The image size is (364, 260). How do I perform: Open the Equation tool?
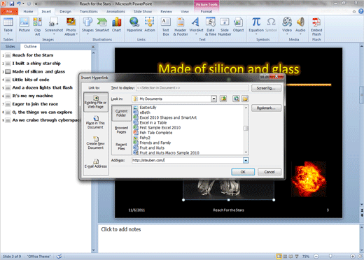tap(256, 26)
